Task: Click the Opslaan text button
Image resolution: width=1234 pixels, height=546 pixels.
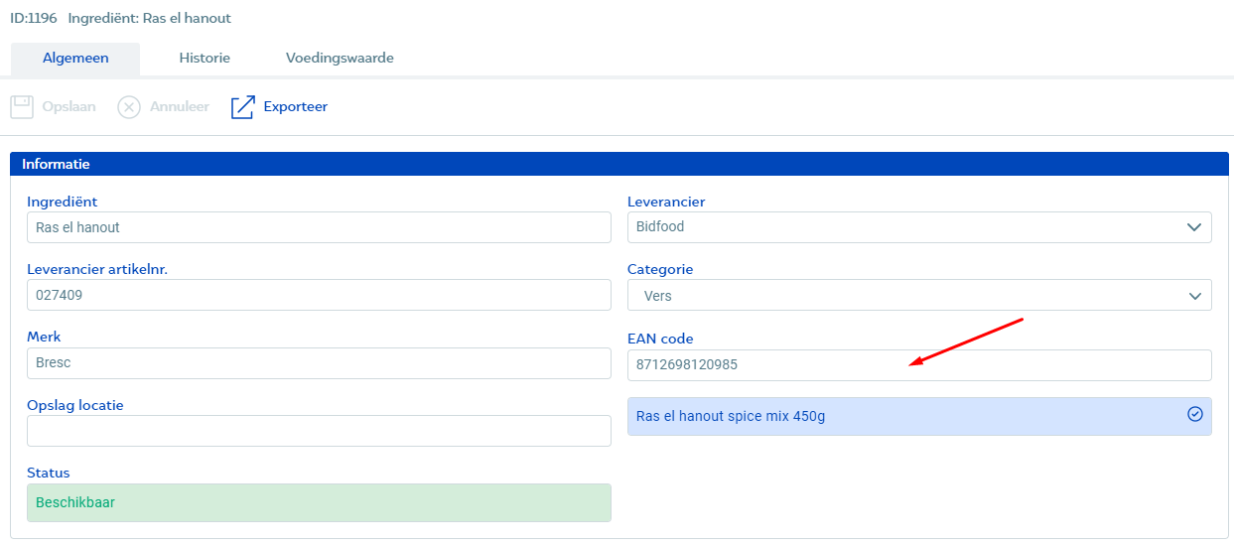Action: [69, 106]
